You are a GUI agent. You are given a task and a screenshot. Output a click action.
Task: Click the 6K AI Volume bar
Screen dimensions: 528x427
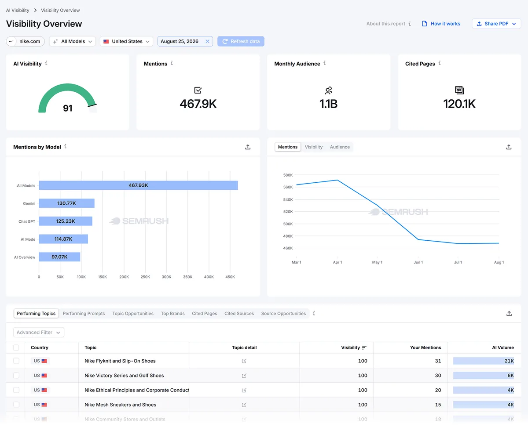484,376
